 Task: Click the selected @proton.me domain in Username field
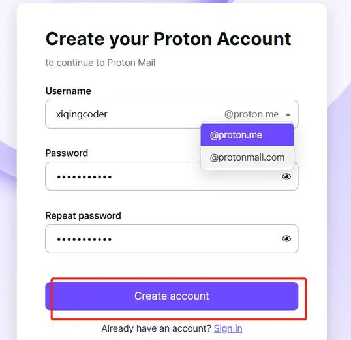pyautogui.click(x=251, y=114)
